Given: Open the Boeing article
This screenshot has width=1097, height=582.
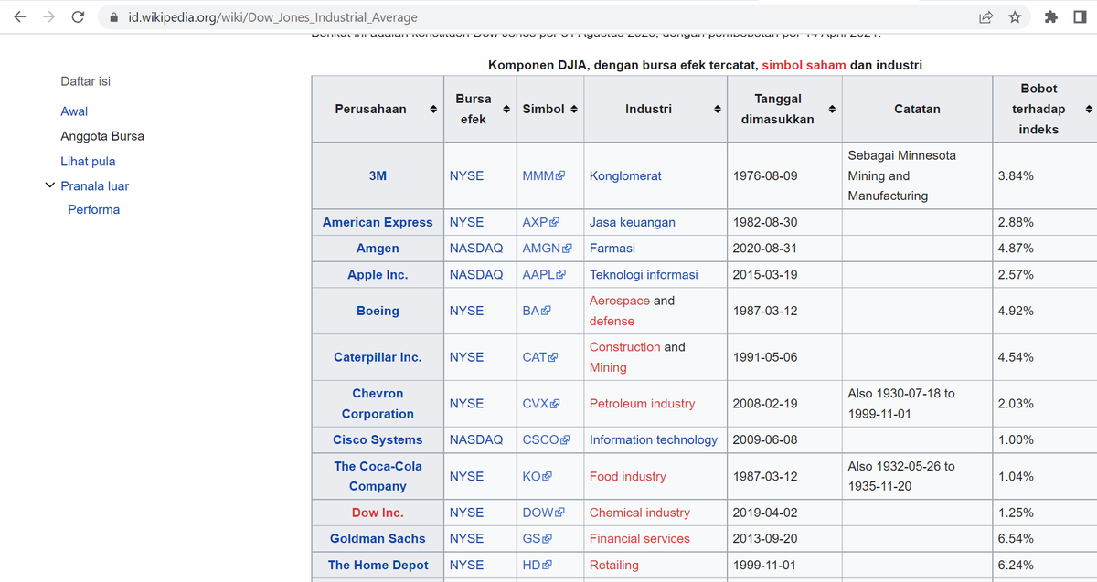Looking at the screenshot, I should coord(378,312).
